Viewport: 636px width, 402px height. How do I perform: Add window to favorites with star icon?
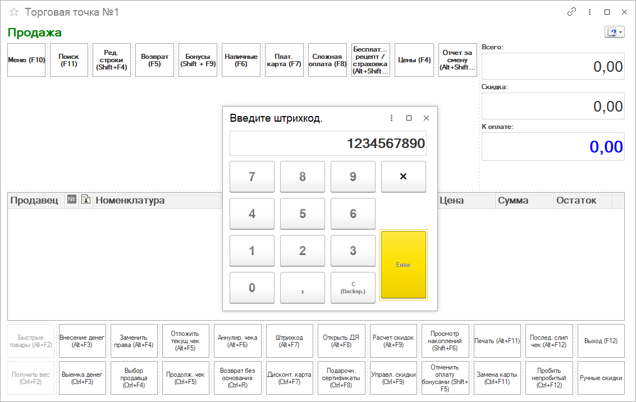(14, 12)
